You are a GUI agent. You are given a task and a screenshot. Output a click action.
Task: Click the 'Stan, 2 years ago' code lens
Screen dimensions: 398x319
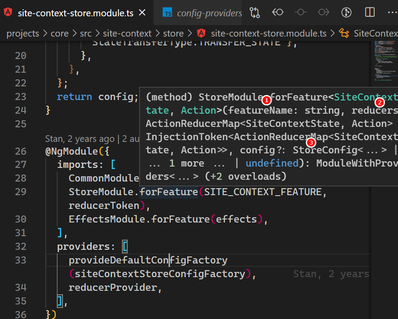point(80,139)
